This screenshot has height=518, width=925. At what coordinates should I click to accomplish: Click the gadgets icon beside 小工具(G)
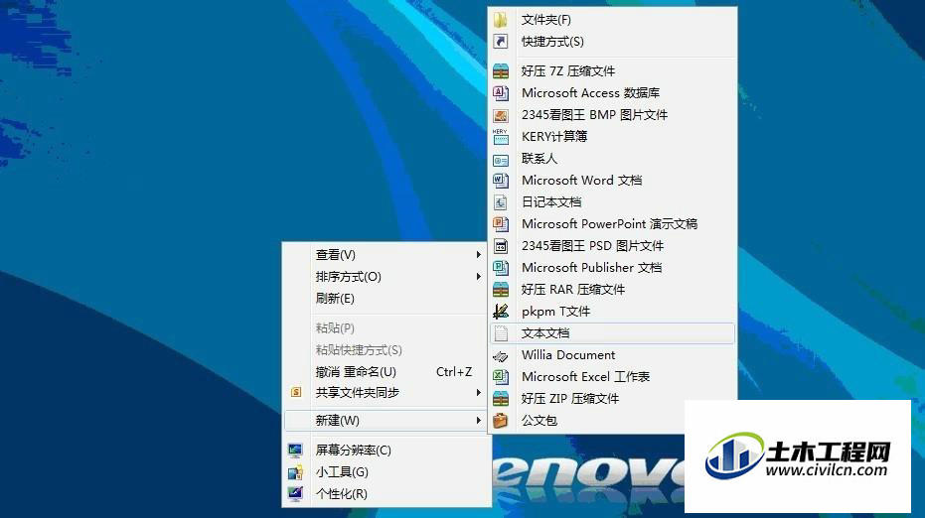click(295, 472)
